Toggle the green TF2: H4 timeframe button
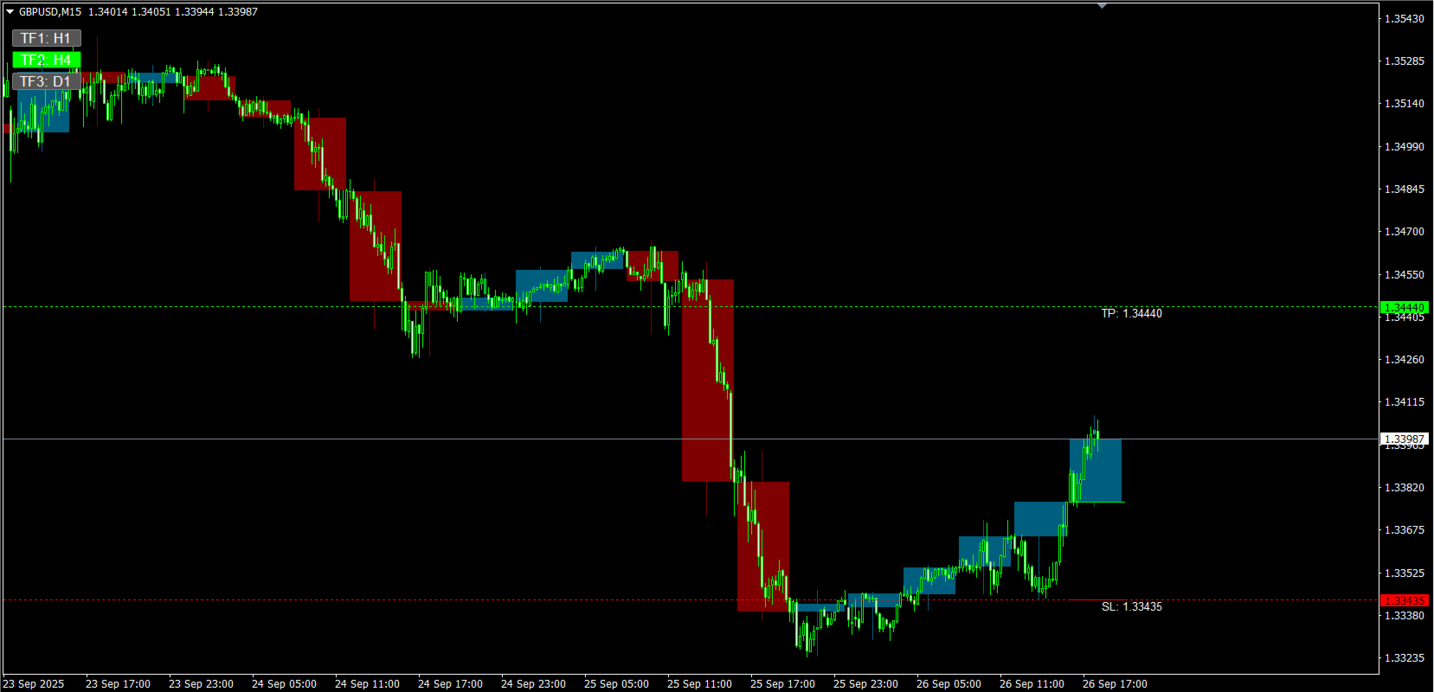Image resolution: width=1434 pixels, height=692 pixels. click(x=46, y=60)
